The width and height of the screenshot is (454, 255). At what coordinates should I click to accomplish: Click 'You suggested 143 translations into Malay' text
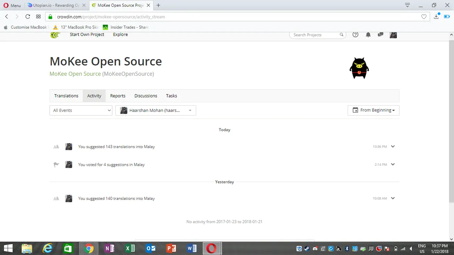[116, 147]
